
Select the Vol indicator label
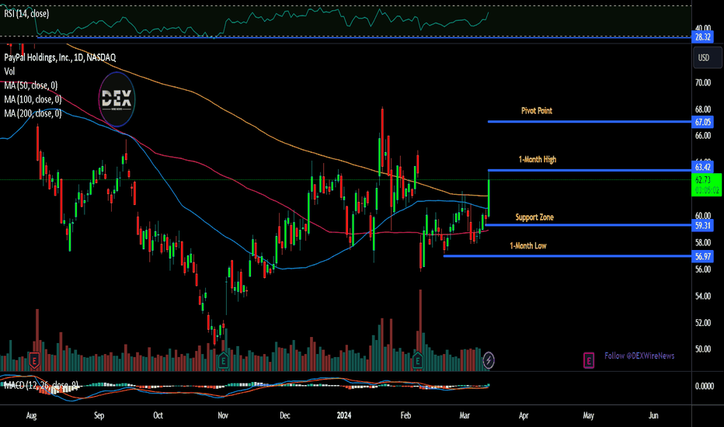coord(9,71)
